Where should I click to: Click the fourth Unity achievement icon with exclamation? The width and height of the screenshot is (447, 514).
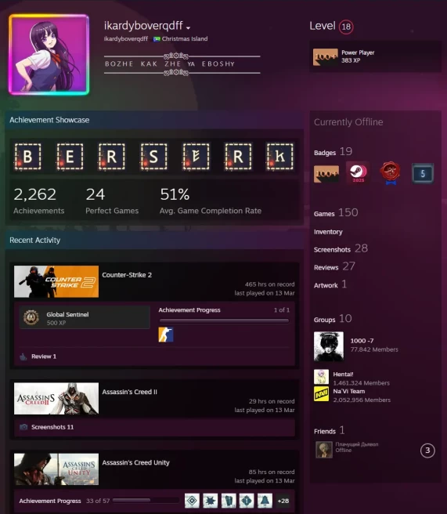pos(247,501)
